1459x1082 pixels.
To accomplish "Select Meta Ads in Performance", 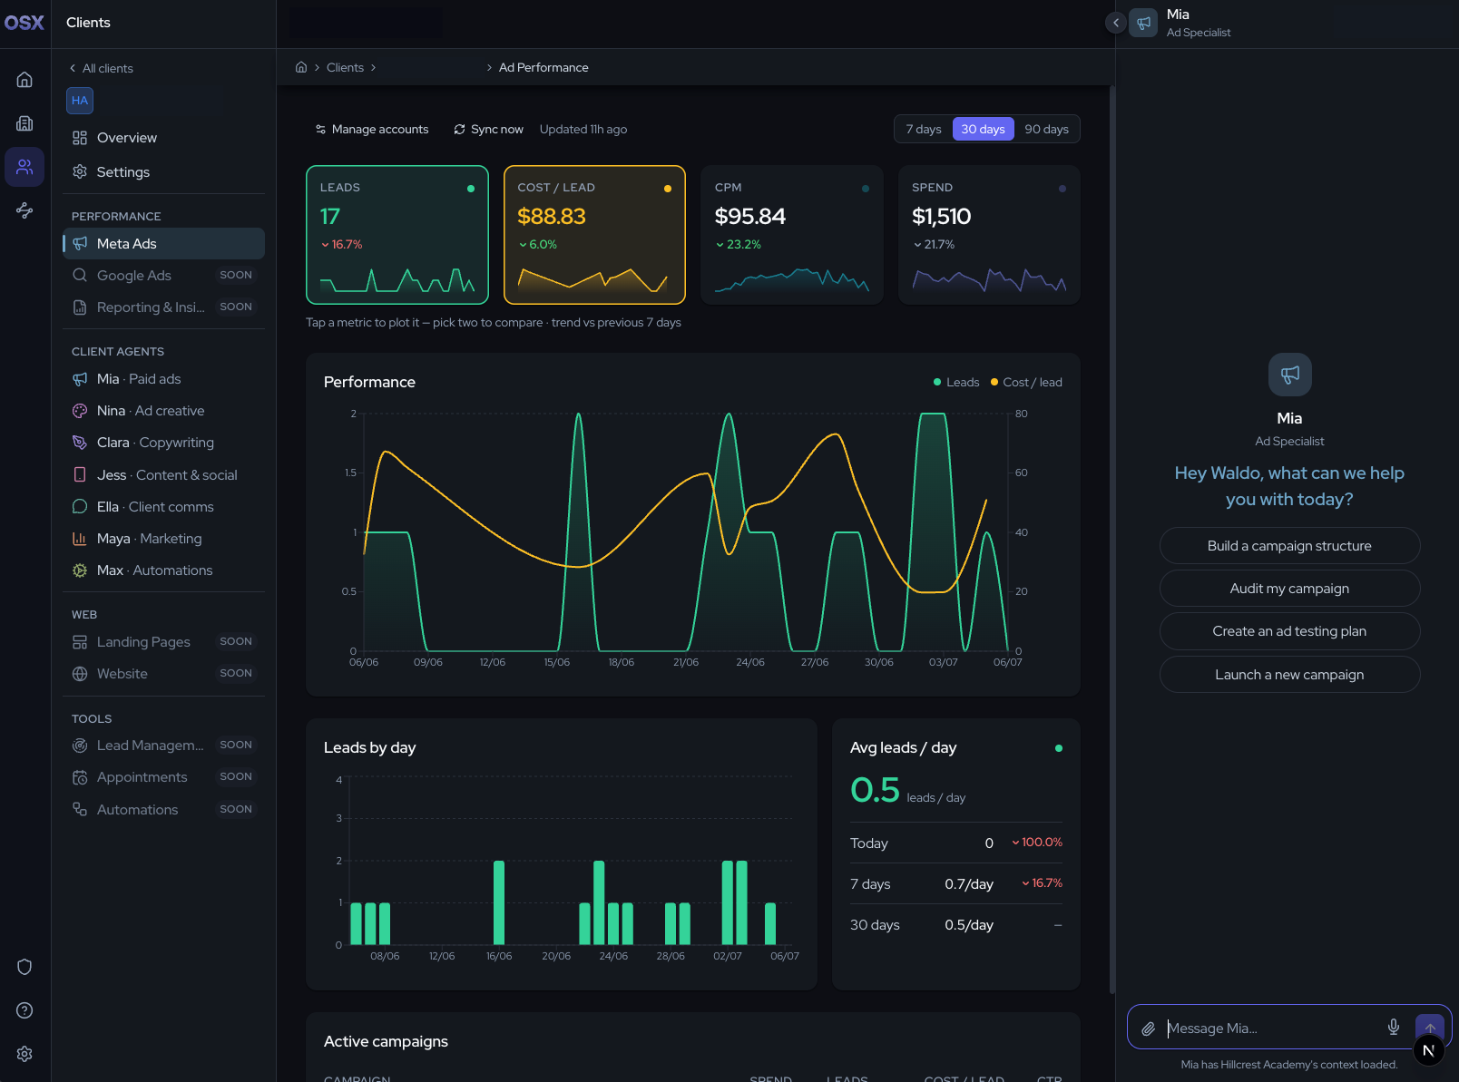I will coord(164,244).
